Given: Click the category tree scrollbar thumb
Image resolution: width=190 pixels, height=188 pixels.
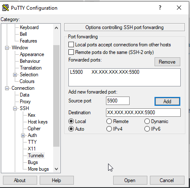Looking at the screenshot, I should pyautogui.click(x=56, y=96).
